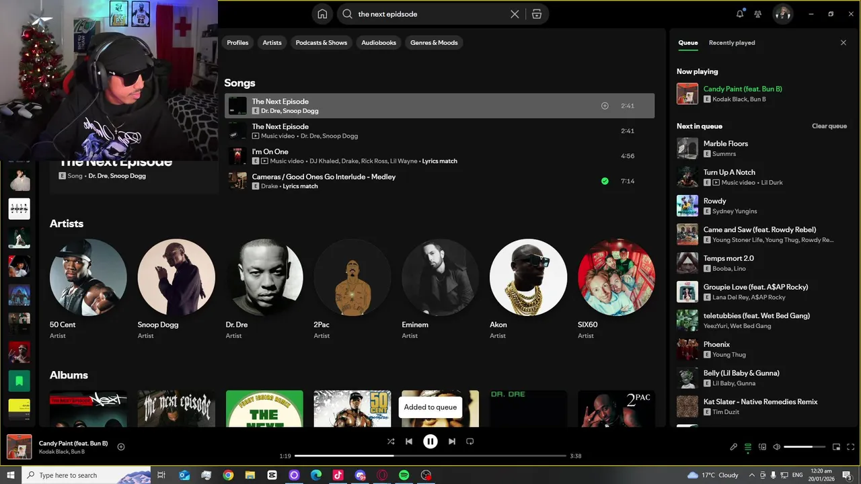
Task: Filter results by Genres & Moods
Action: point(434,42)
